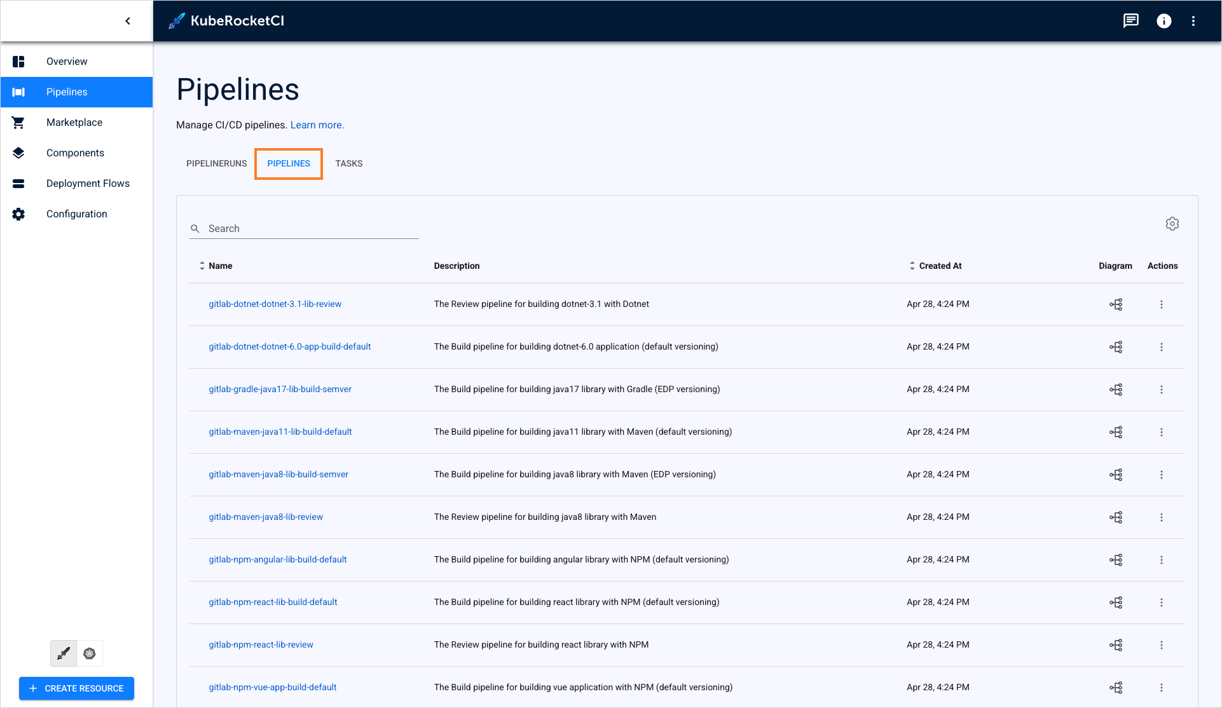Open the Deployment Flows icon

[18, 183]
